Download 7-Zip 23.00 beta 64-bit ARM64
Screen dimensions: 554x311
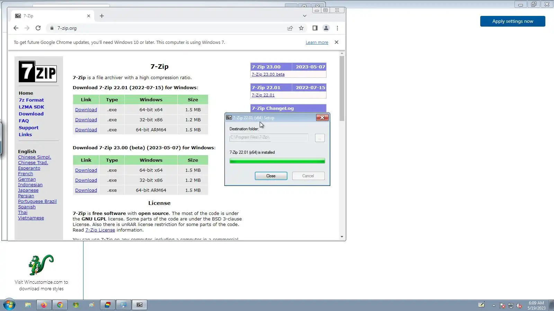pos(86,190)
